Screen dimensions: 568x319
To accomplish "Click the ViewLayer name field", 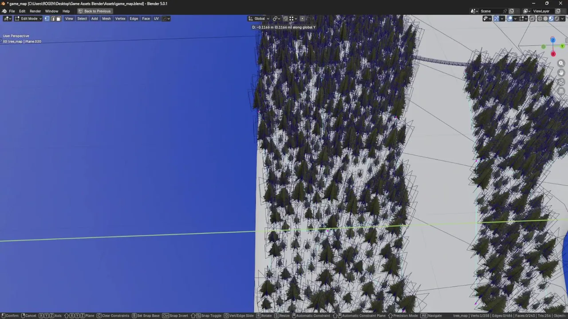I will pyautogui.click(x=542, y=11).
